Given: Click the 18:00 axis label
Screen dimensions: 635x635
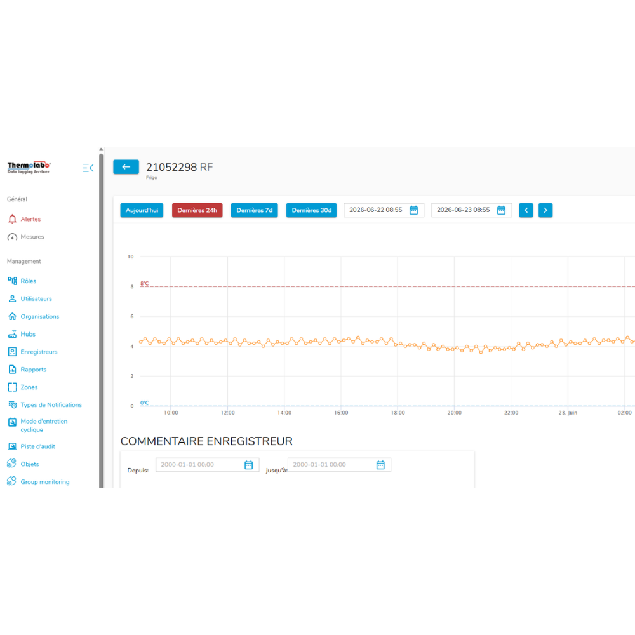Looking at the screenshot, I should (398, 413).
